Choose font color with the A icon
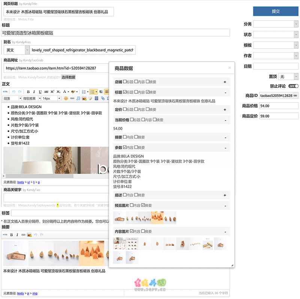 click(x=64, y=92)
